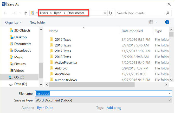Viewport: 175px width, 113px height.
Task: Expand the address bar path dropdown arrow
Action: pyautogui.click(x=105, y=13)
